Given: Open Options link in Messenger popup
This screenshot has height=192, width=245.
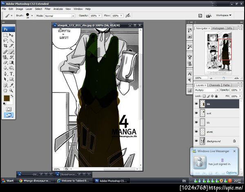Looking at the screenshot, I should 231,173.
